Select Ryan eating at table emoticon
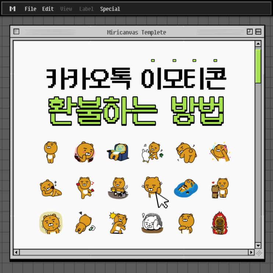Viewport: 273px width, 273px height. pyautogui.click(x=118, y=188)
